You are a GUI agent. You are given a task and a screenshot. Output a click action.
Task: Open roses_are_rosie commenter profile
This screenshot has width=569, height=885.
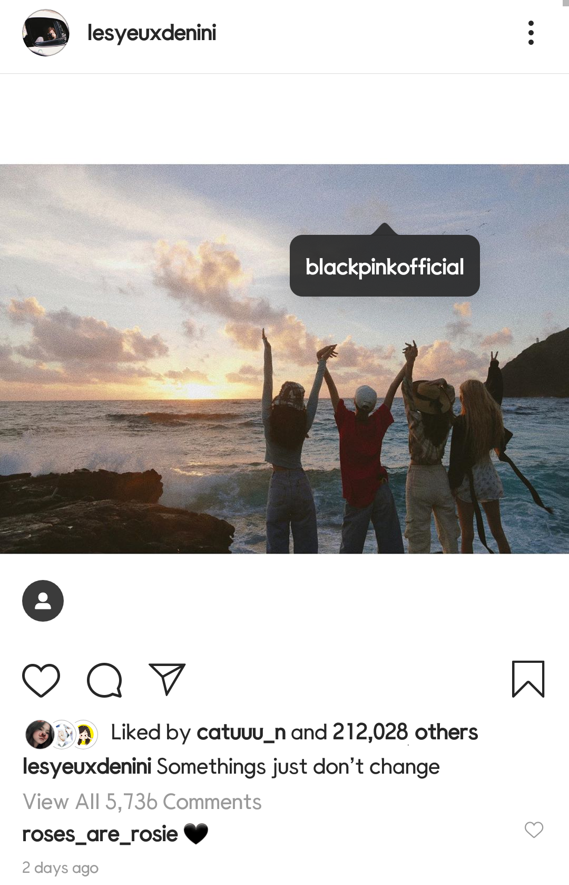coord(100,834)
